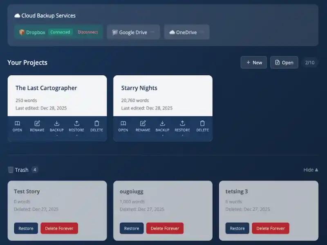Screen dimensions: 327x245
Task: Open The Last Cartographer via its book icon
Action: pyautogui.click(x=17, y=123)
